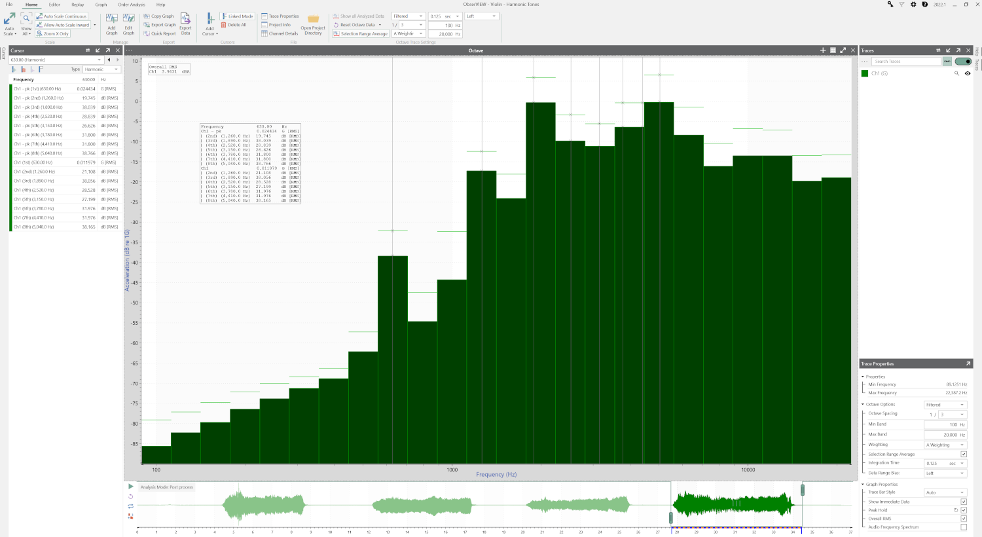Click the Search Traces input field
The width and height of the screenshot is (982, 537).
click(907, 62)
